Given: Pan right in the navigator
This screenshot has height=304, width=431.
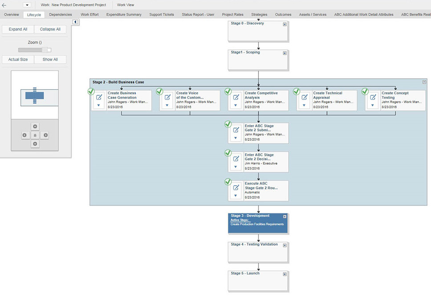Looking at the screenshot, I should (45, 135).
